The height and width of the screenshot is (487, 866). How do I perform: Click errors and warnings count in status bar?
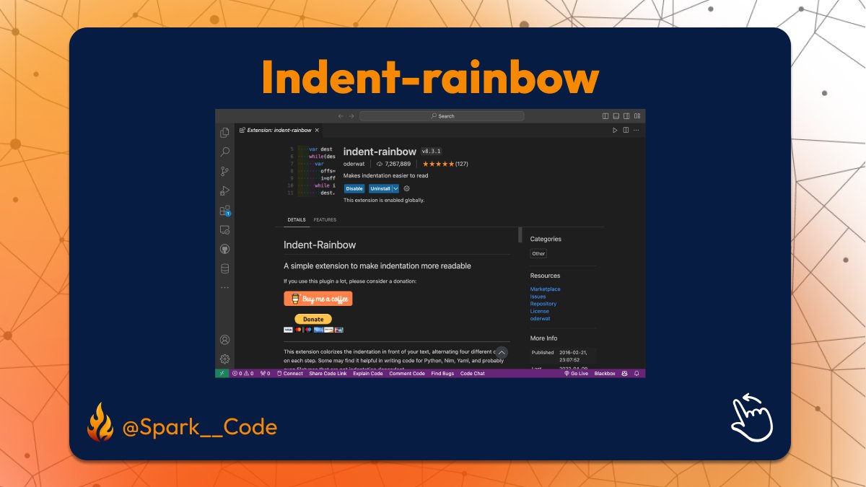click(x=242, y=374)
